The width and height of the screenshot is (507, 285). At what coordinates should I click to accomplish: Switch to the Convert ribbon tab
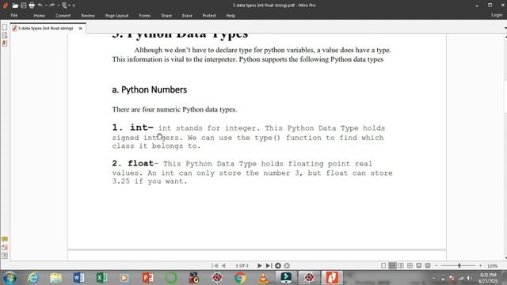click(x=63, y=16)
